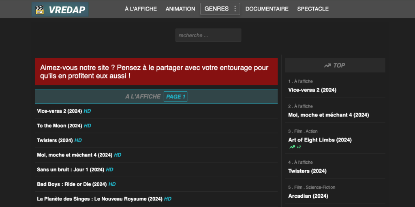Open La Planète des Singes movie link
Screen dimensions: 415x207
(99, 199)
